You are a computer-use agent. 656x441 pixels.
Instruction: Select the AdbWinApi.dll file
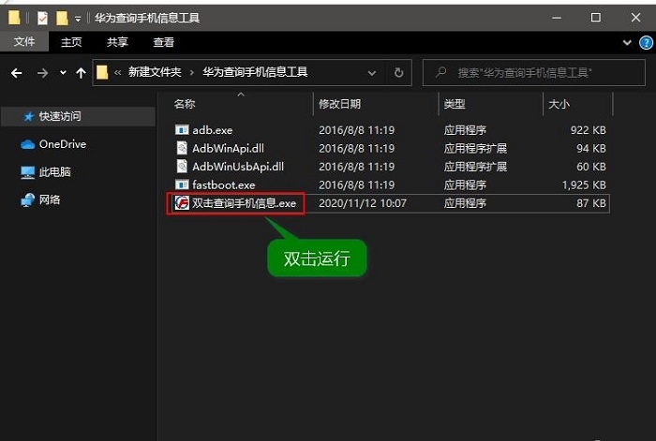point(228,148)
